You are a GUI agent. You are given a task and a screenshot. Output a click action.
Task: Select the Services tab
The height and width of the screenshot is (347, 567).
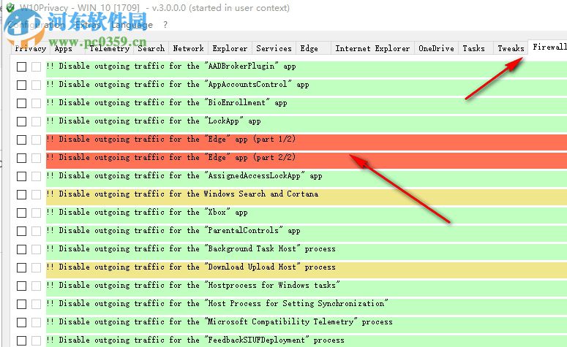tap(274, 48)
